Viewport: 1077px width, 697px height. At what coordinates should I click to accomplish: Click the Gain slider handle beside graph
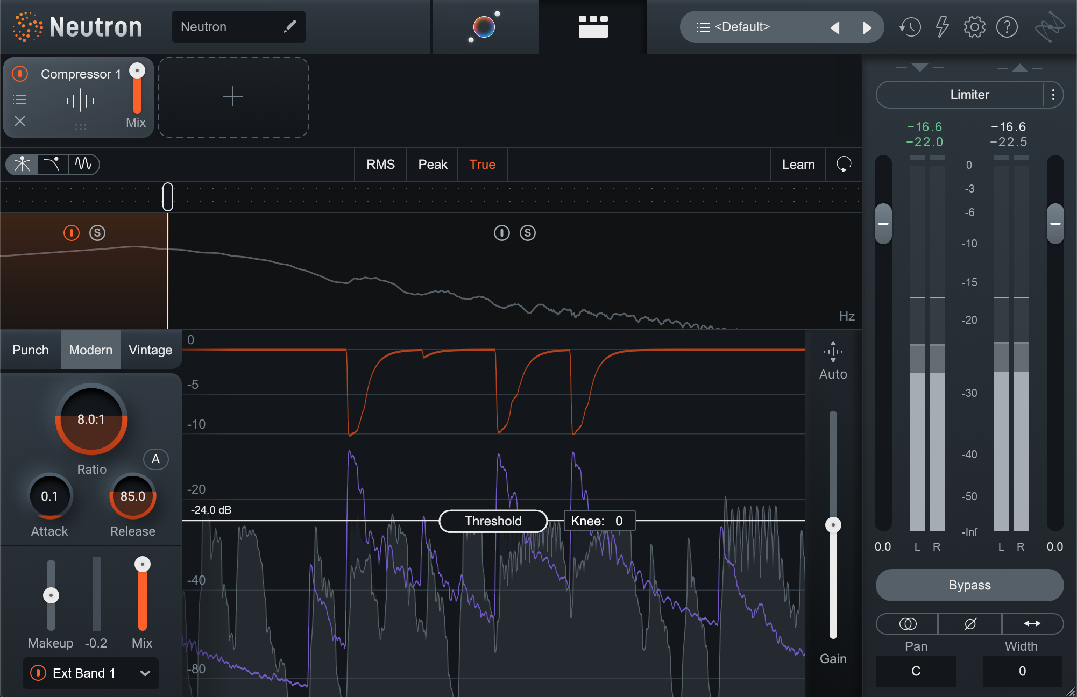coord(833,524)
